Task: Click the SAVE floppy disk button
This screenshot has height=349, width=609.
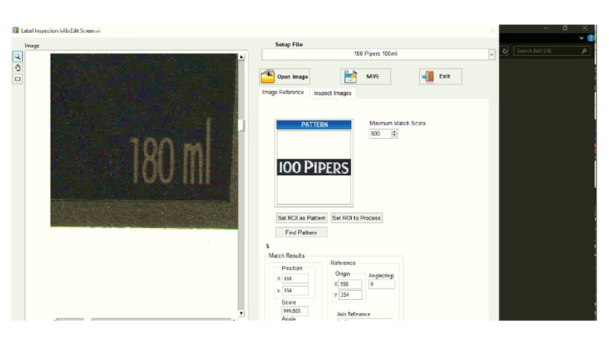Action: [x=365, y=76]
